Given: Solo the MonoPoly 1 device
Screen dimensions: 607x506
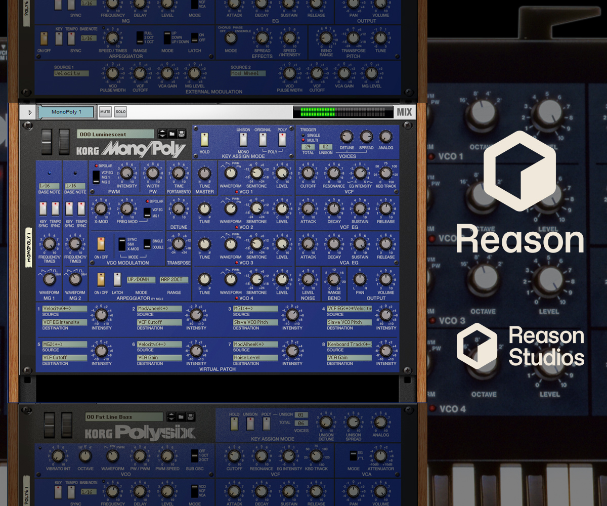Looking at the screenshot, I should click(120, 112).
